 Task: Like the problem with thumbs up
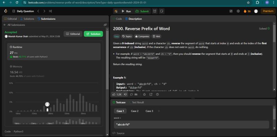(117, 95)
